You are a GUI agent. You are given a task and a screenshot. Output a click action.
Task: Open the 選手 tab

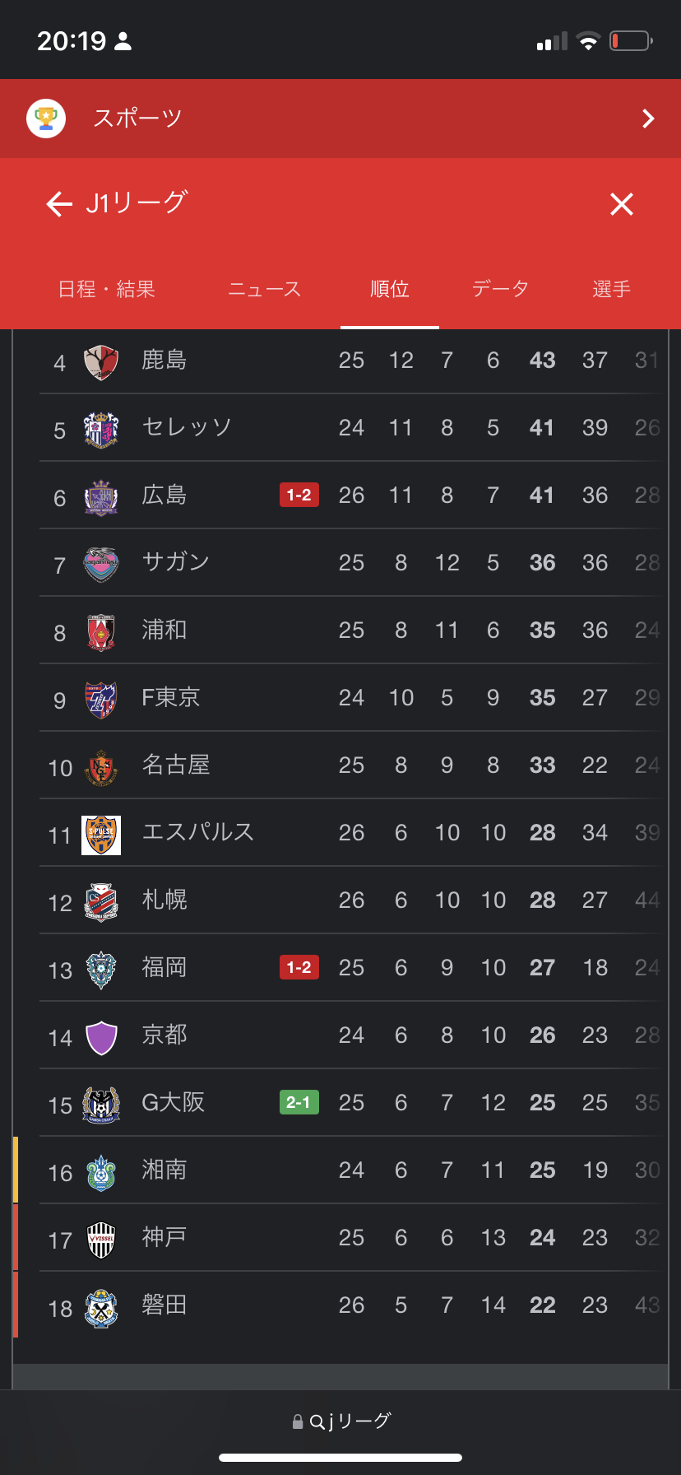tap(611, 289)
